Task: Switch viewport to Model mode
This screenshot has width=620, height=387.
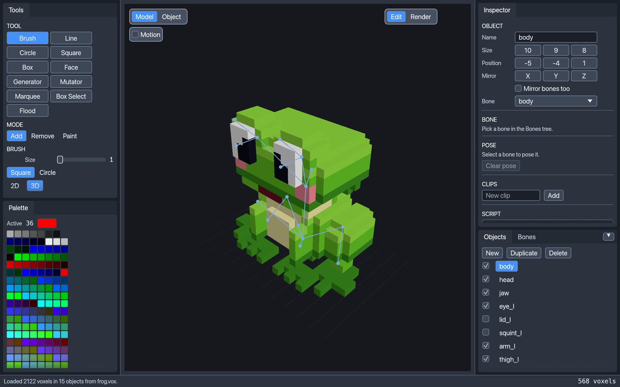Action: pyautogui.click(x=145, y=17)
